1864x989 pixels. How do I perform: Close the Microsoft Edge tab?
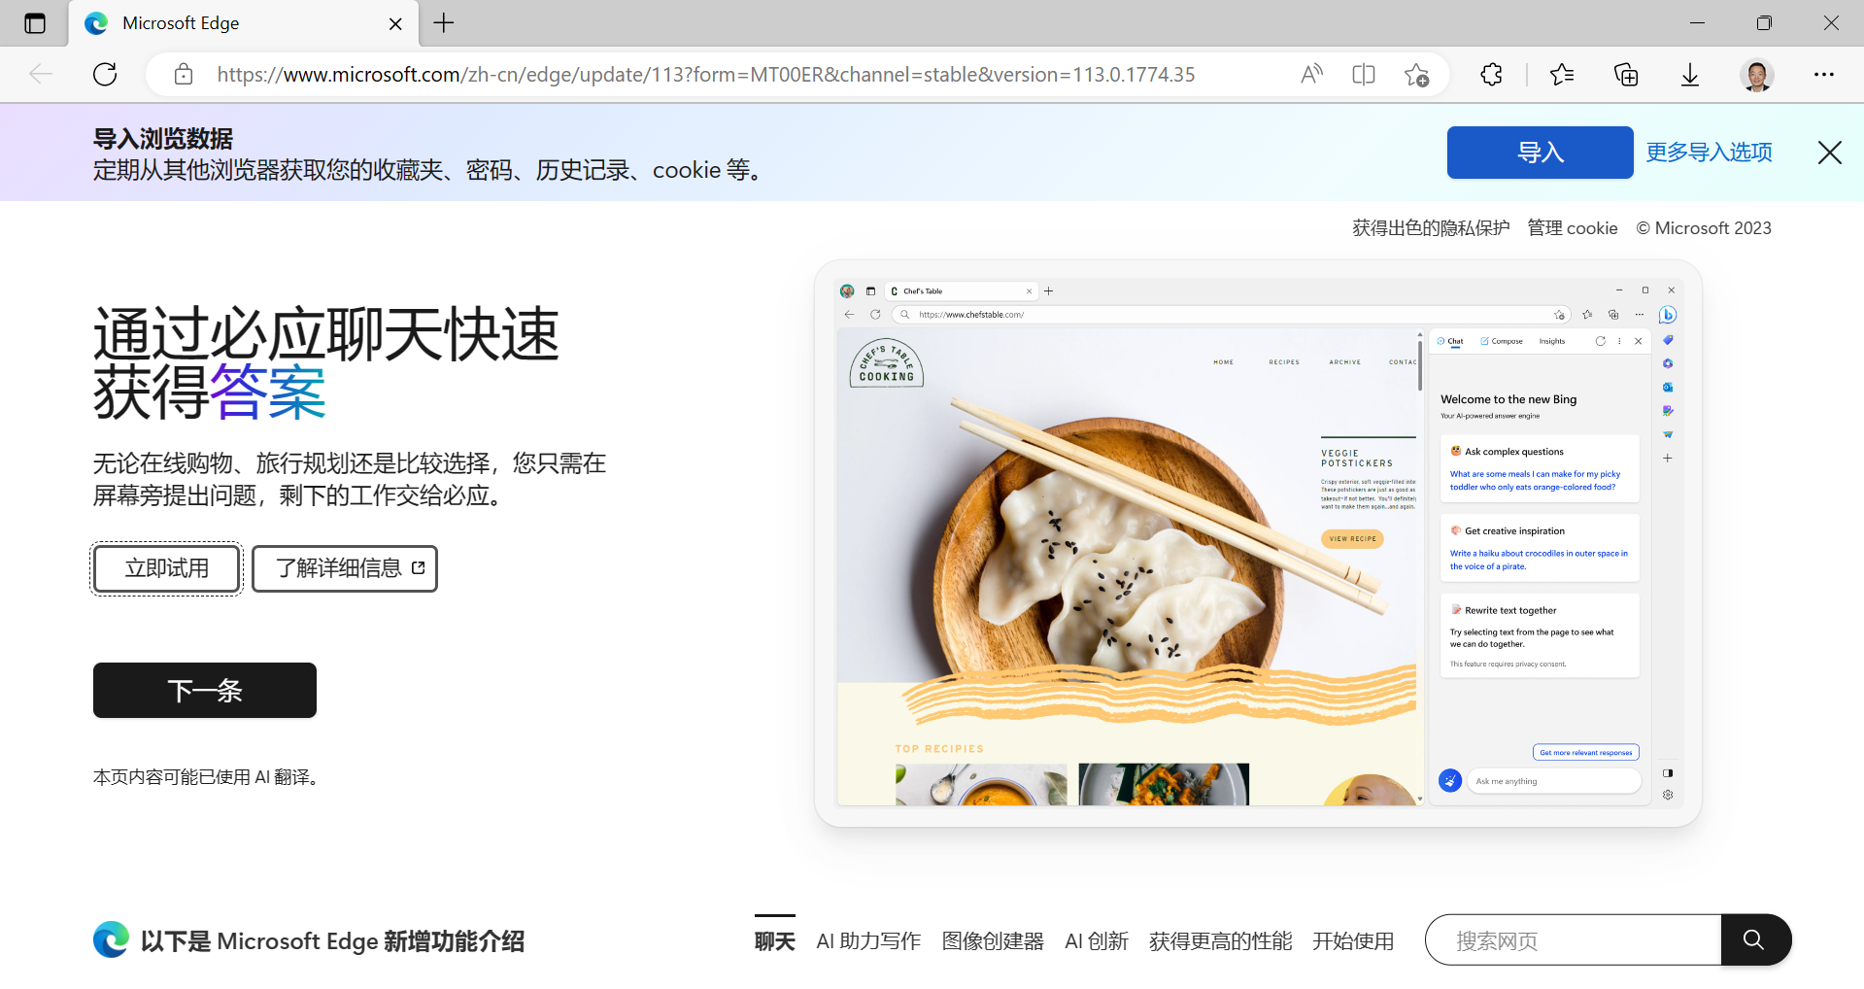[x=395, y=23]
